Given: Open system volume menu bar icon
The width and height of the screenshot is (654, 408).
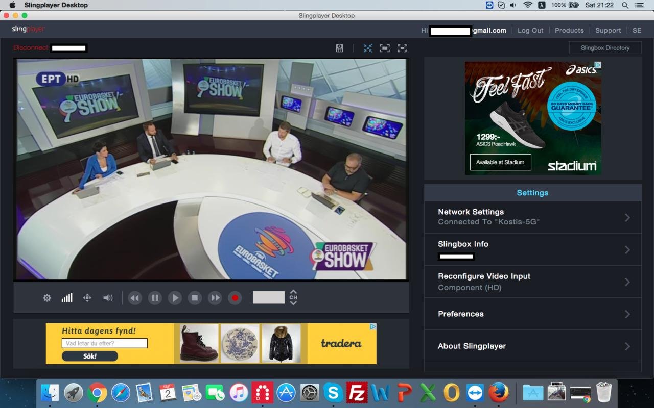Looking at the screenshot, I should coord(513,5).
